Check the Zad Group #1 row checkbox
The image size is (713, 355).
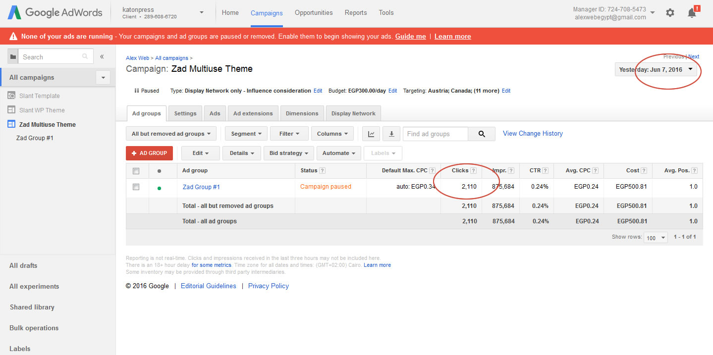[136, 187]
